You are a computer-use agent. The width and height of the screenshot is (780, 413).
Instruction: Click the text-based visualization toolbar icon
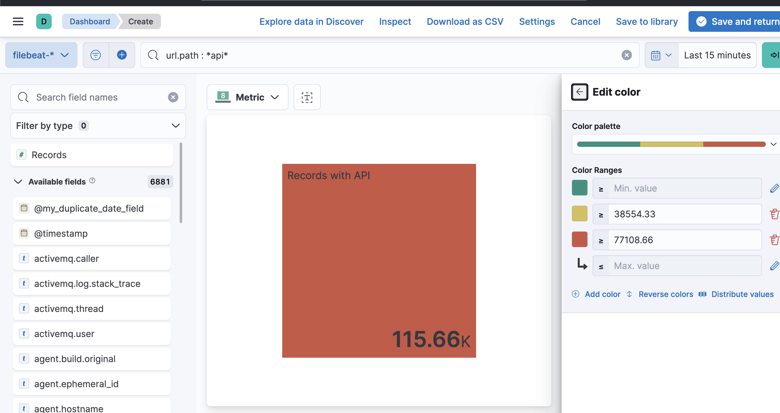(x=307, y=97)
